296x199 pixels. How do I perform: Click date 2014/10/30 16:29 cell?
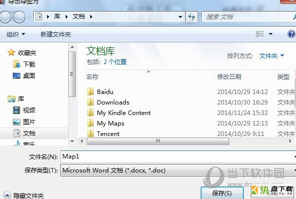(x=243, y=102)
